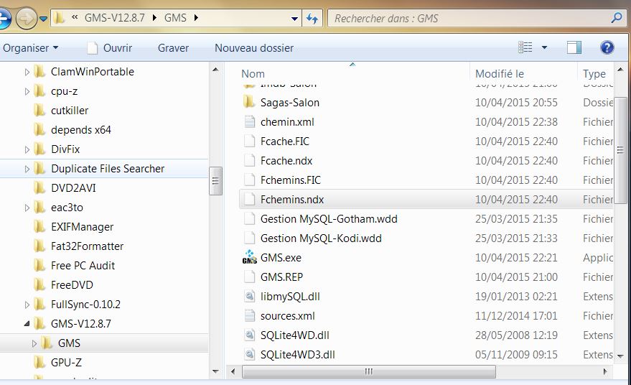
Task: Expand the ClamWinPortable tree folder
Action: click(x=27, y=72)
